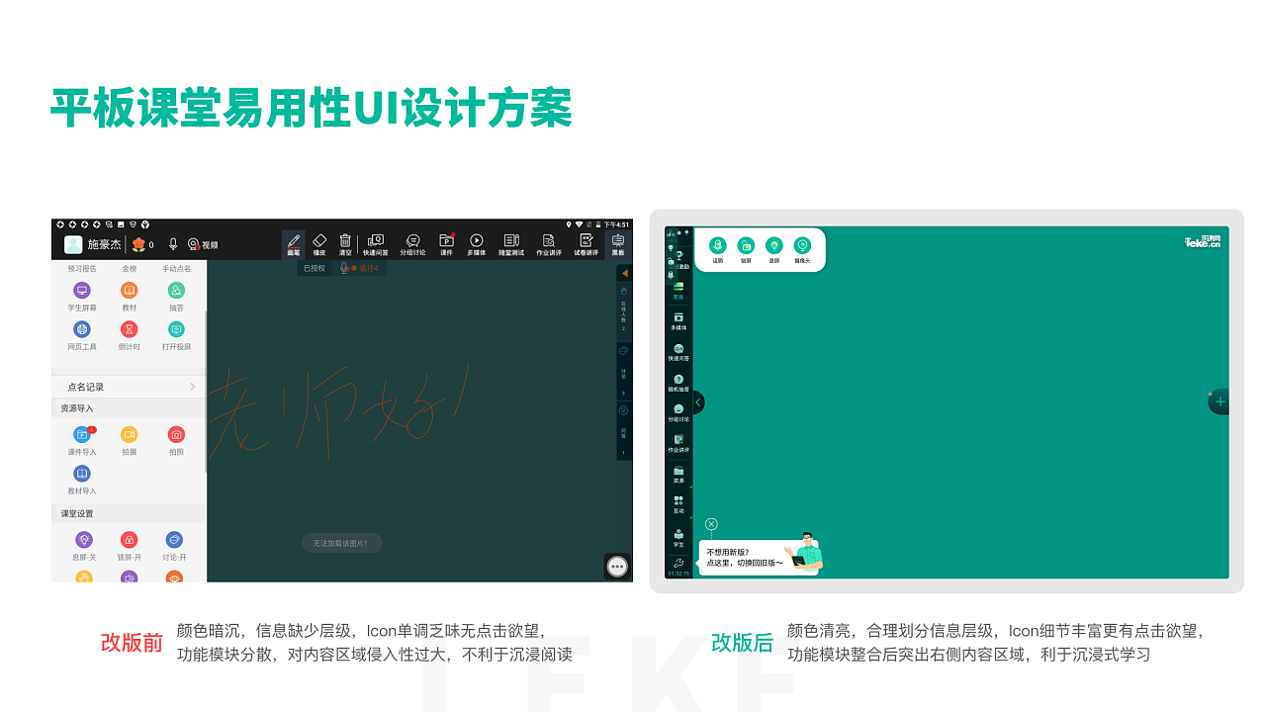Screen dimensions: 1266x712
Task: Click the 手动点名 label
Action: 176,268
